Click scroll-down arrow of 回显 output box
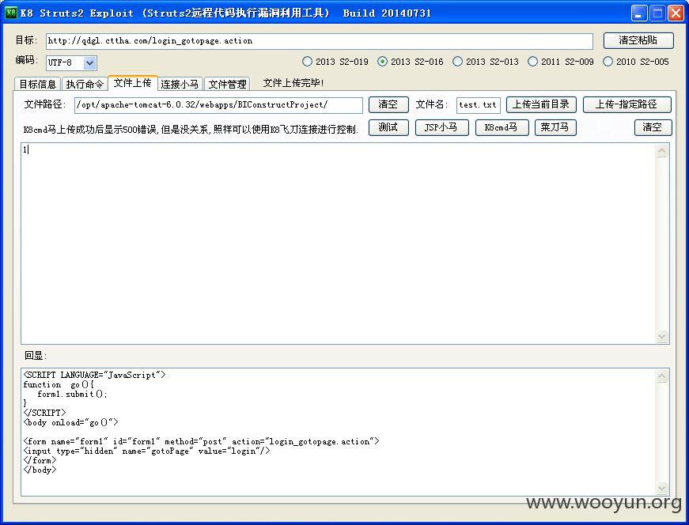This screenshot has height=525, width=689. pyautogui.click(x=662, y=488)
